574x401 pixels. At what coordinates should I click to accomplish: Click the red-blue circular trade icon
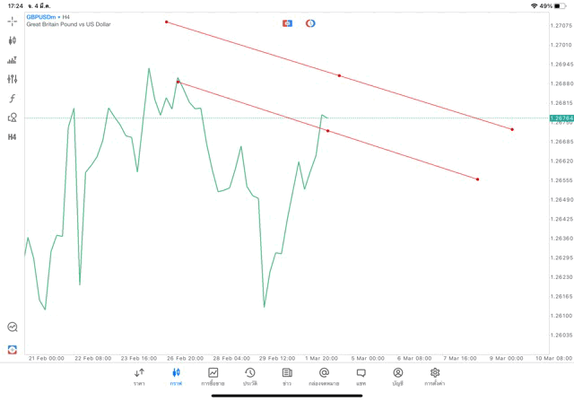310,23
